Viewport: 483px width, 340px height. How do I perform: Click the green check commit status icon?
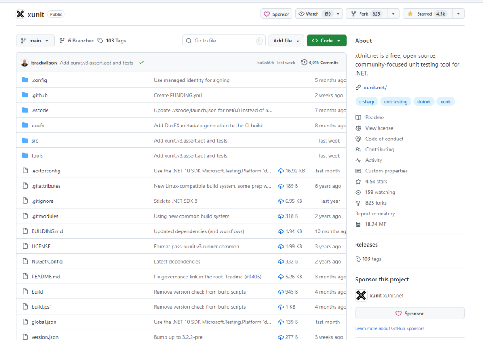141,63
